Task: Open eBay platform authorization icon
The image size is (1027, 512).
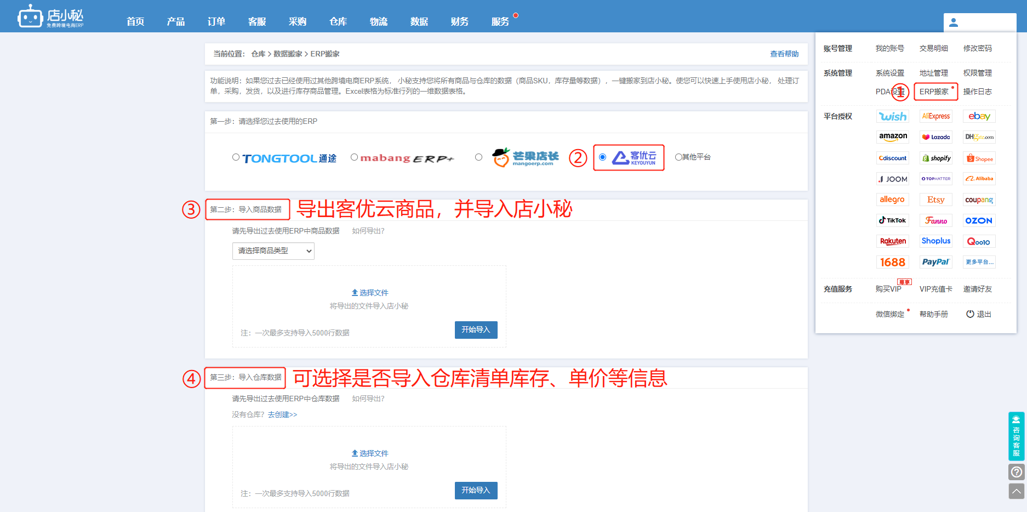Action: (x=979, y=116)
